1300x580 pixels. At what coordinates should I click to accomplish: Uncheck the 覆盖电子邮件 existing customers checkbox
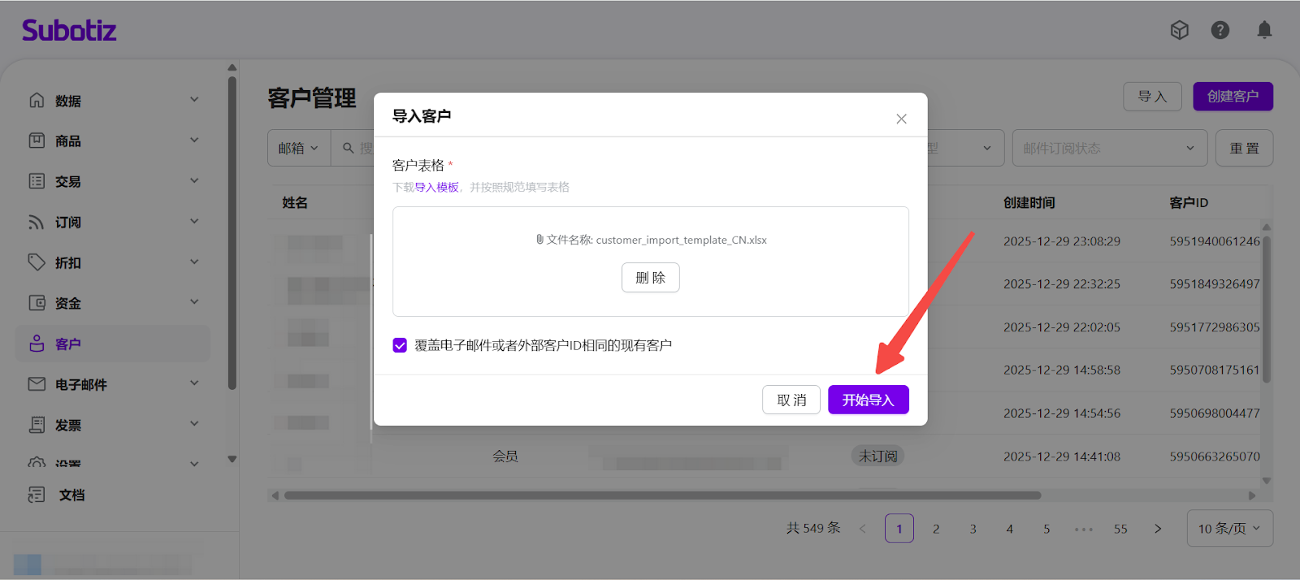click(x=400, y=345)
